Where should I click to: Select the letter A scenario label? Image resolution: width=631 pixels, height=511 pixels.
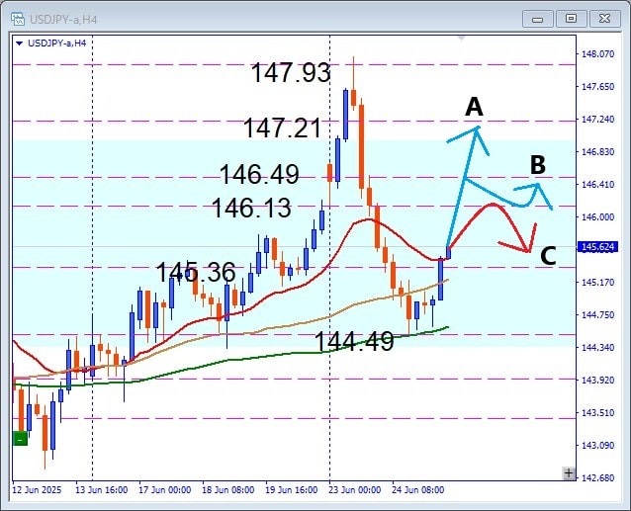pos(474,107)
